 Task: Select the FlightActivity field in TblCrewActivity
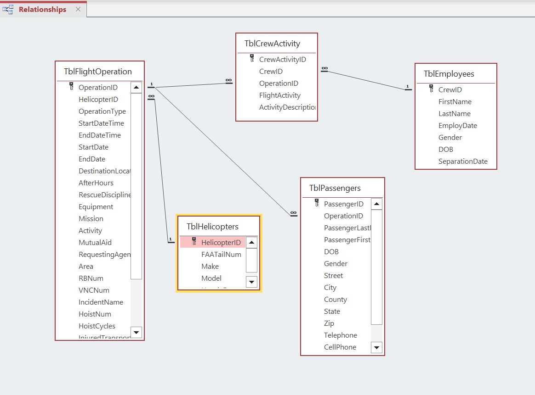279,95
